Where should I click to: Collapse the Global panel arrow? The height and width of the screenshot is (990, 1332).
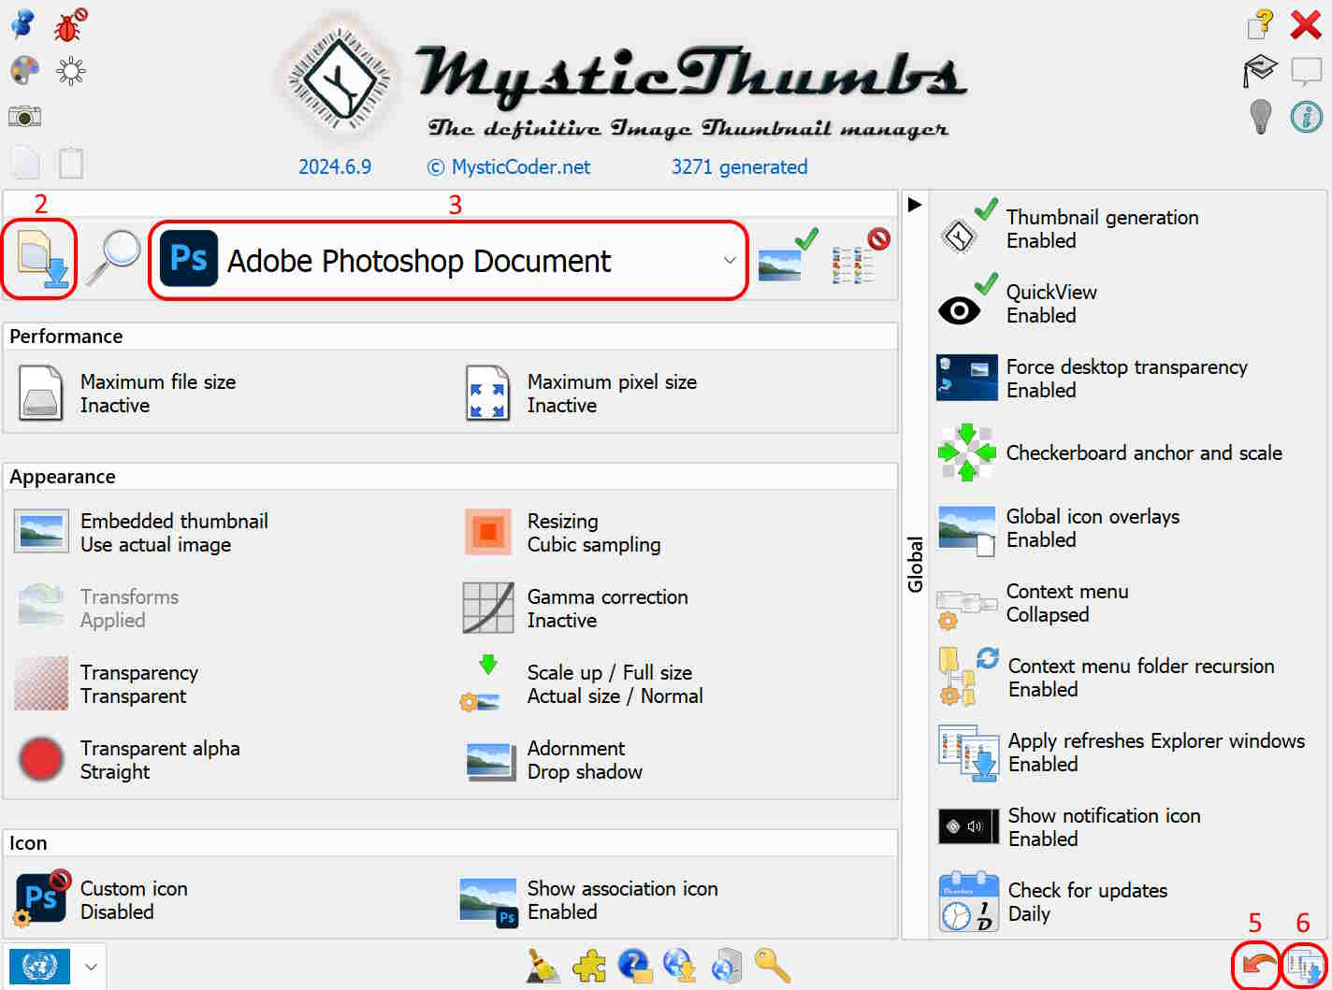[x=915, y=204]
